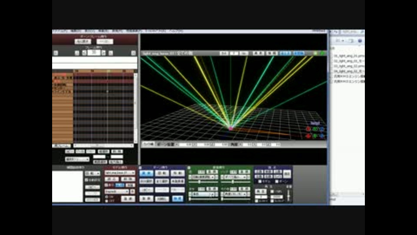Click blue Select button in bone panel

pyautogui.click(x=146, y=173)
